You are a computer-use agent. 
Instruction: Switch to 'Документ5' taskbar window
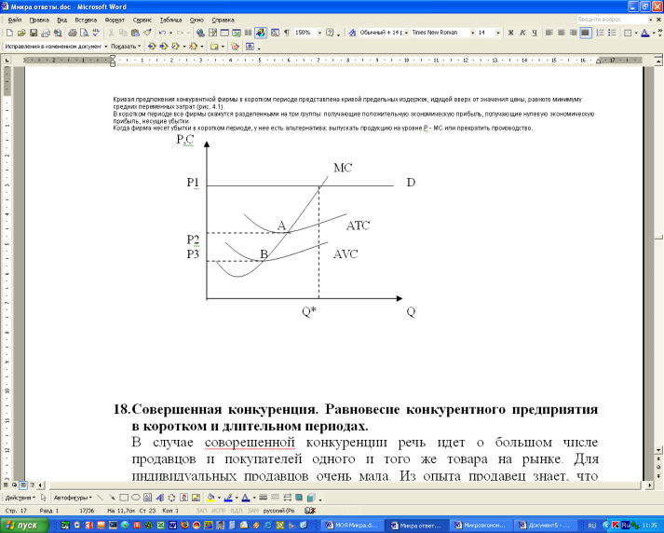pyautogui.click(x=546, y=526)
